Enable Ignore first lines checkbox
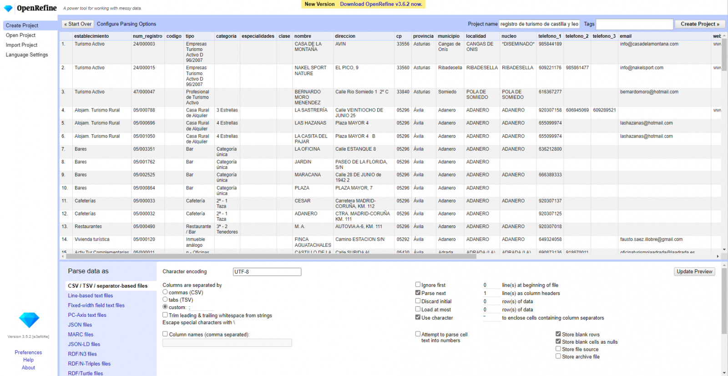The width and height of the screenshot is (728, 376). pos(418,285)
